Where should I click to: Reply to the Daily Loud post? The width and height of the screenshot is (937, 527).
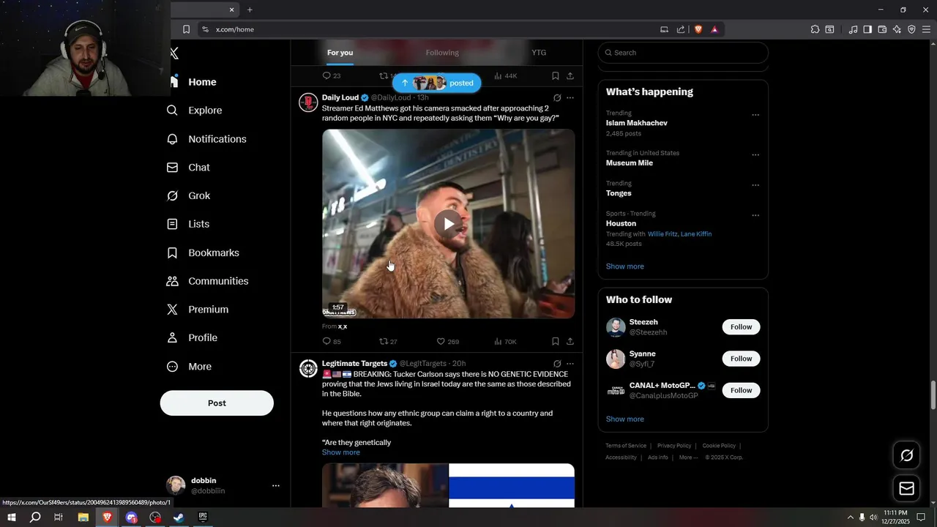332,342
